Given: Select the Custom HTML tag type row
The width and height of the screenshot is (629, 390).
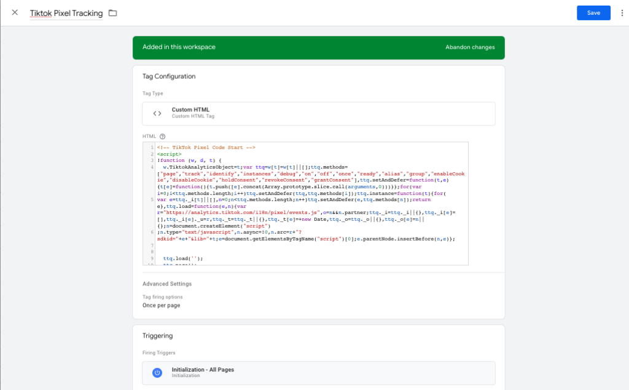Looking at the screenshot, I should [318, 113].
